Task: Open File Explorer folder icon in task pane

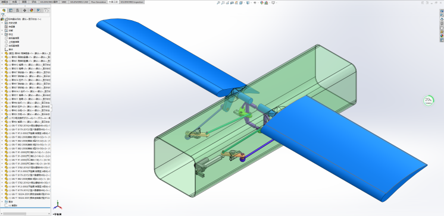Action: [442, 28]
